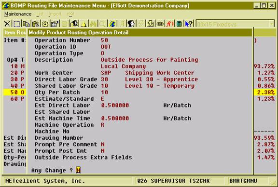Select operation row 50 highlighted in yellow
The image size is (278, 187).
pyautogui.click(x=14, y=92)
